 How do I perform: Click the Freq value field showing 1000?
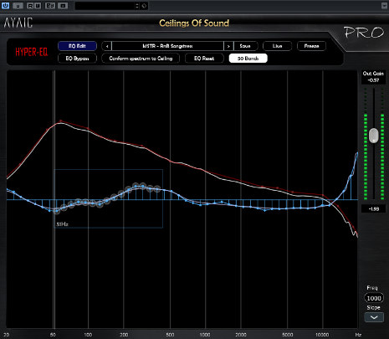(374, 298)
